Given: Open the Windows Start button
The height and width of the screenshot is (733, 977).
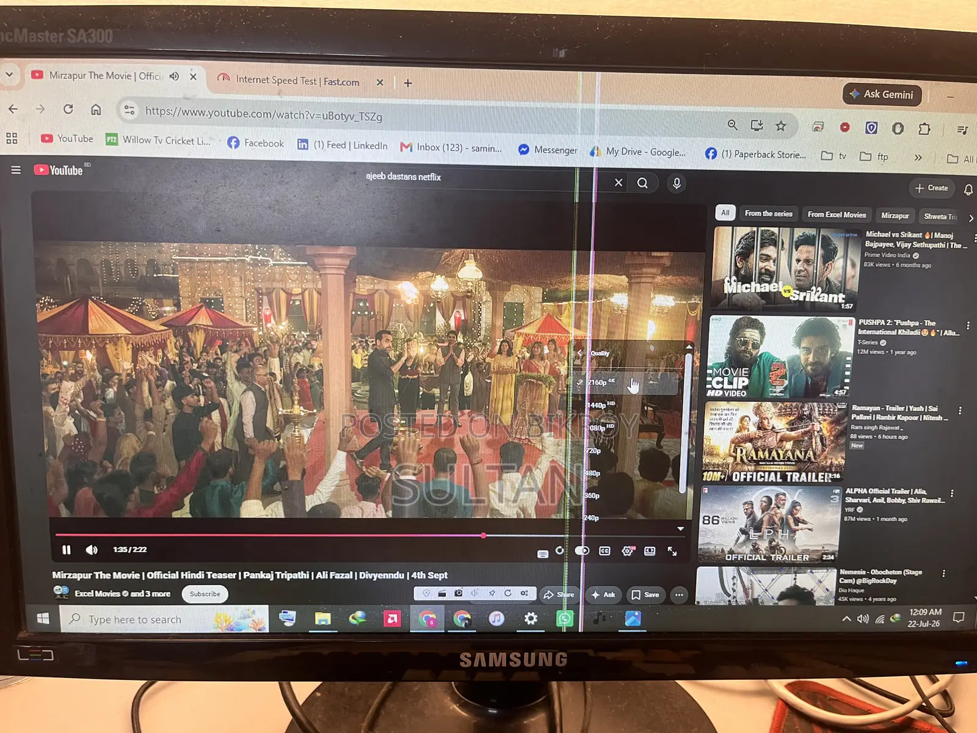Looking at the screenshot, I should pyautogui.click(x=43, y=618).
